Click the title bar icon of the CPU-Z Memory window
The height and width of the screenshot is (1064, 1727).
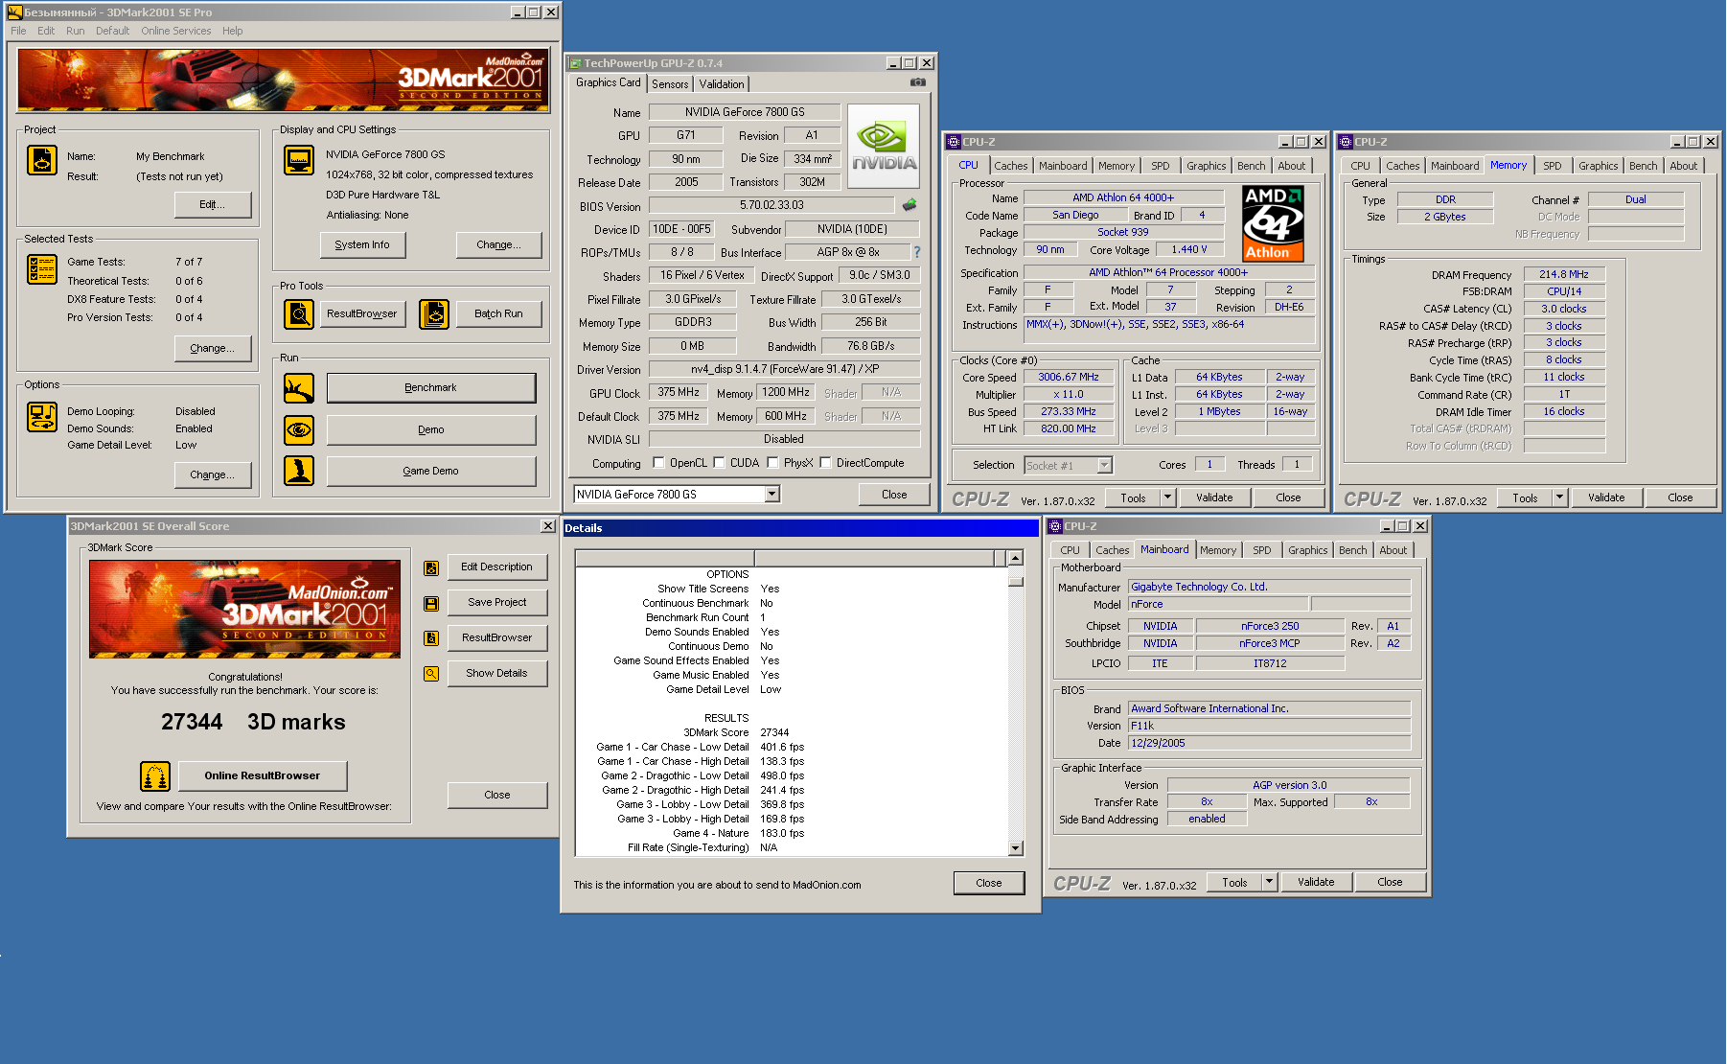(x=1346, y=142)
